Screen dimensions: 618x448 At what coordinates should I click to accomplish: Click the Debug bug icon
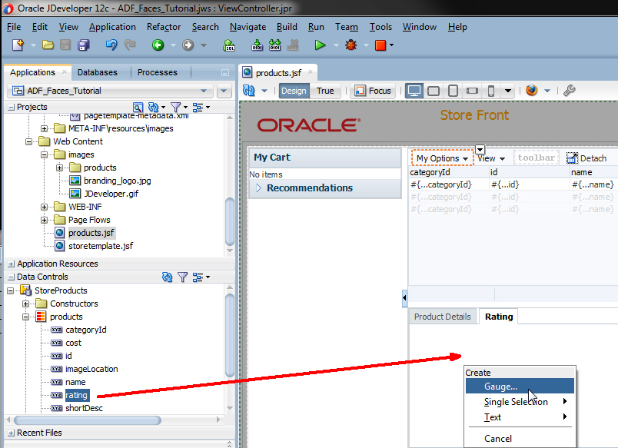click(351, 45)
